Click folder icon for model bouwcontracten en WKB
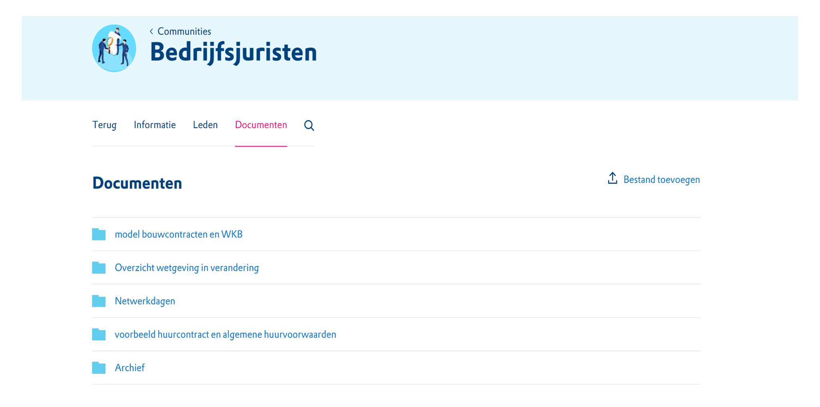Screen dimensions: 820x407 99,234
